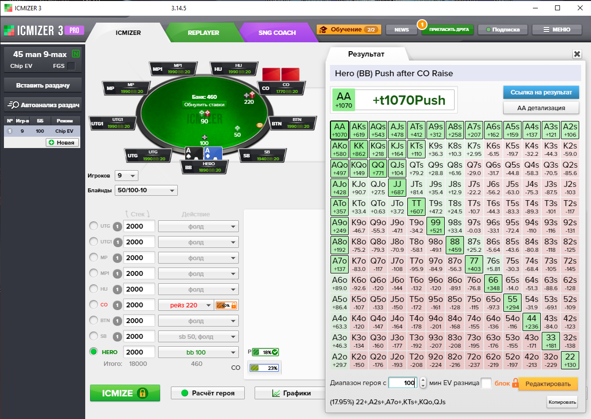Image resolution: width=591 pixels, height=419 pixels.
Task: Open the HERO bb 100 action dropdown
Action: (198, 352)
